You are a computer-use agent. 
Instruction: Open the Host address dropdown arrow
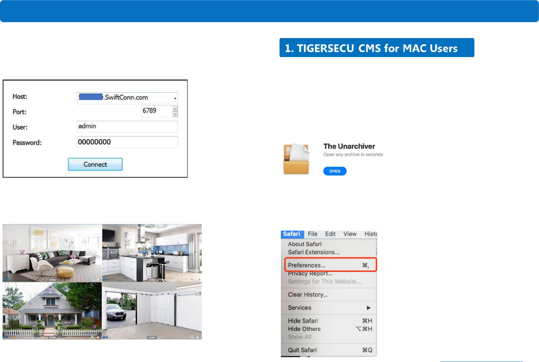(x=175, y=98)
